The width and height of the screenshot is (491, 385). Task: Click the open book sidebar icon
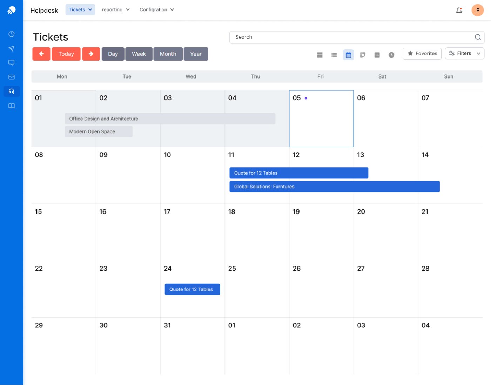tap(12, 106)
